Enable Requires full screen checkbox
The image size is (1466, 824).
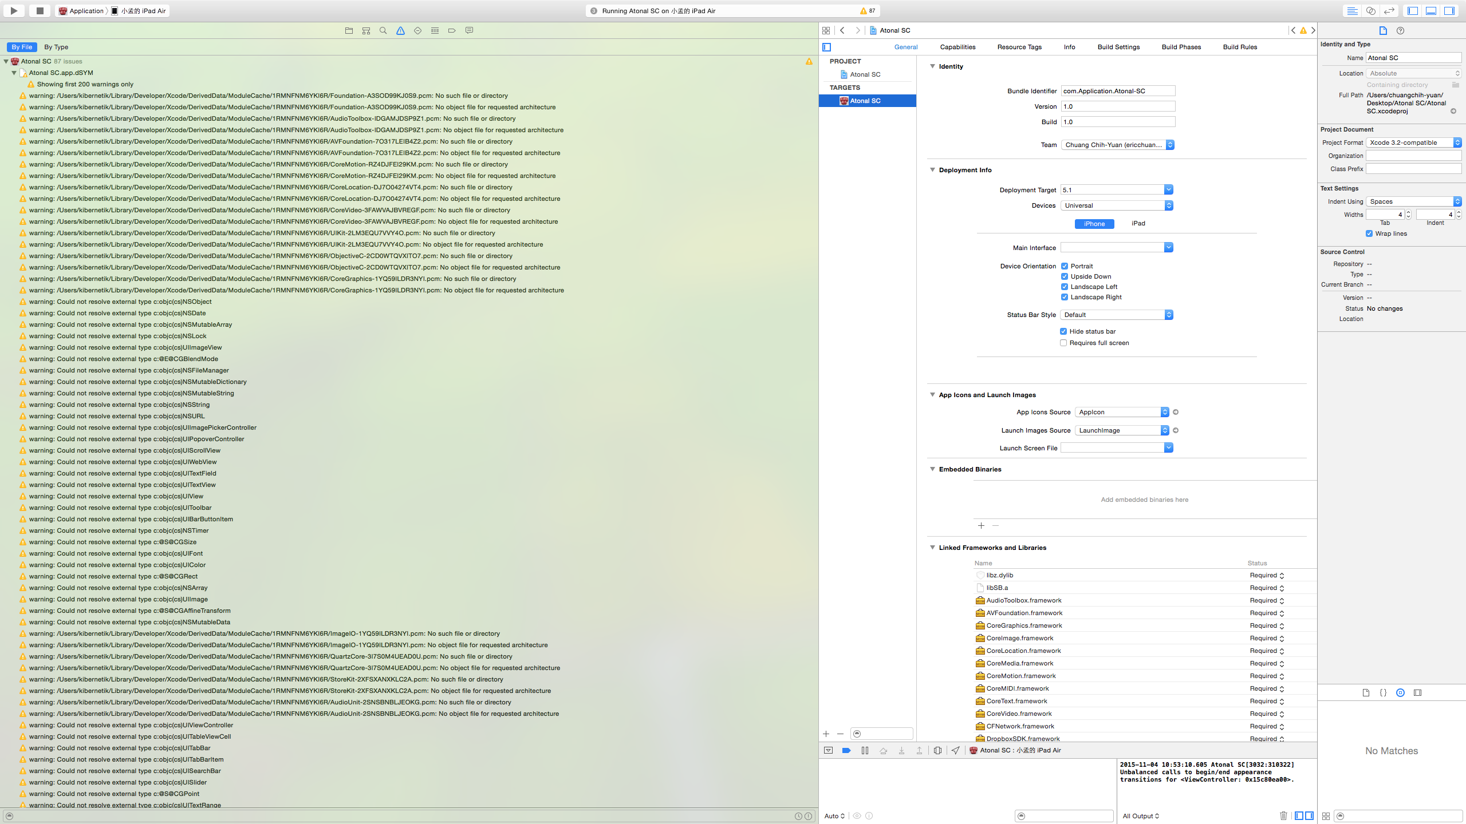1063,343
